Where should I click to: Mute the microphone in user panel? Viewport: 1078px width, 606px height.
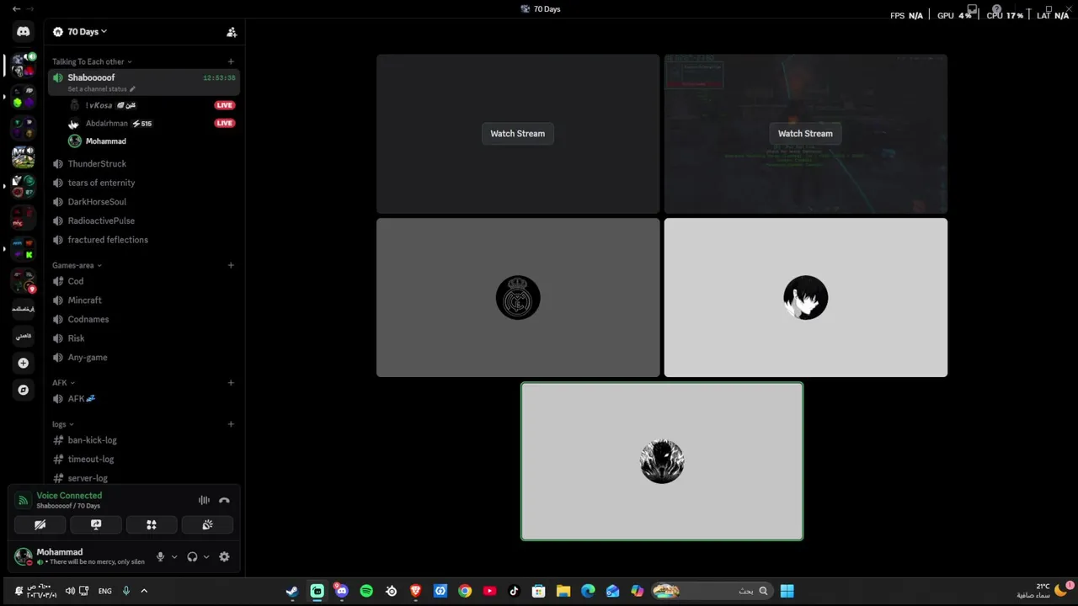[x=160, y=557]
